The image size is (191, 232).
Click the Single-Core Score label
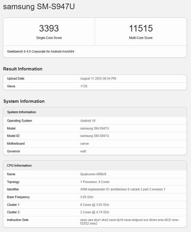tap(49, 38)
